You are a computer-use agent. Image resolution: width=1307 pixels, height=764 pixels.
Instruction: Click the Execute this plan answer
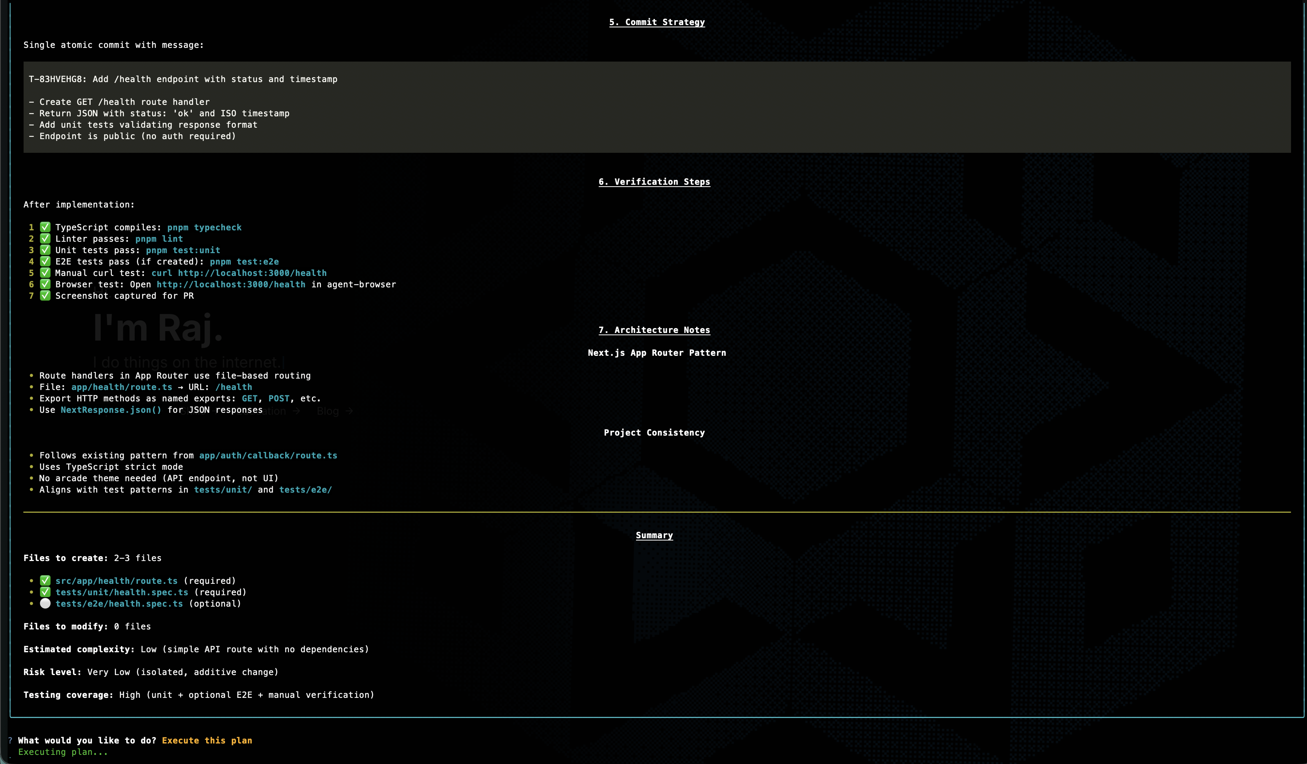[x=207, y=741]
